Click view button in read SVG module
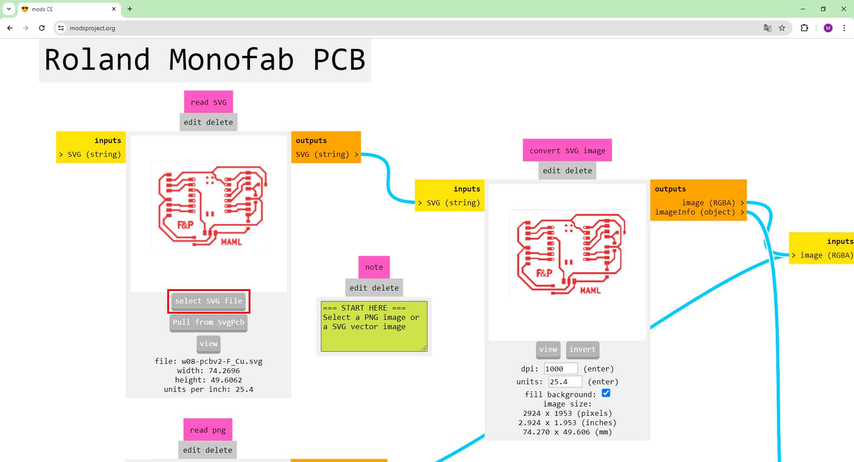854x462 pixels. (x=209, y=344)
